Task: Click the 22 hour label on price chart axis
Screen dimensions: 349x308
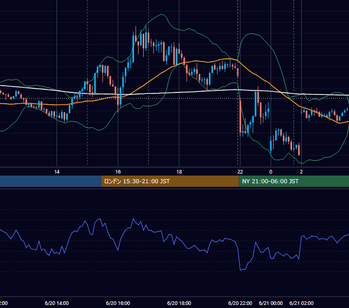Action: (240, 172)
